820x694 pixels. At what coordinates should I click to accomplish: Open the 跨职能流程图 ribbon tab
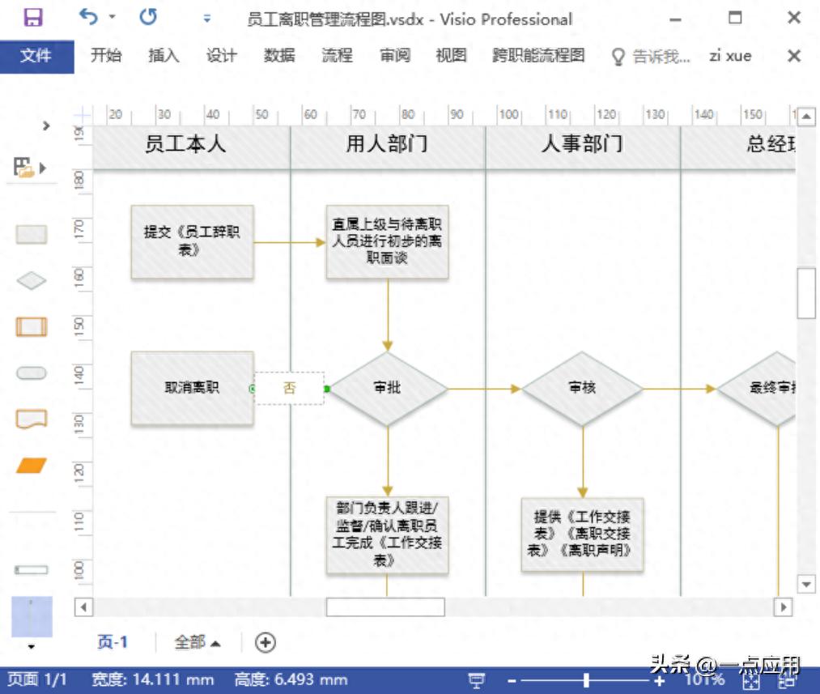(x=538, y=56)
